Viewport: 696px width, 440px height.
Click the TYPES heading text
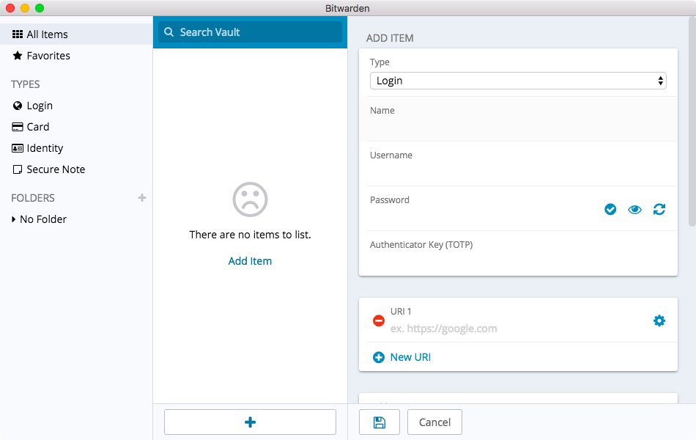26,84
